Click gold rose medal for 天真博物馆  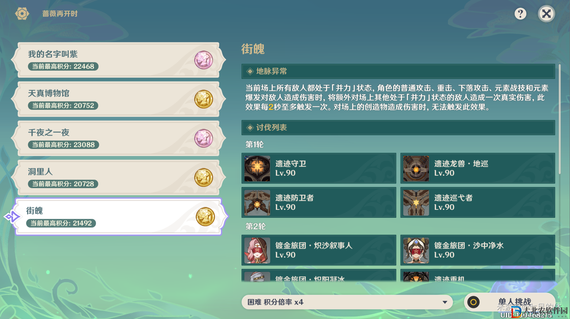203,99
